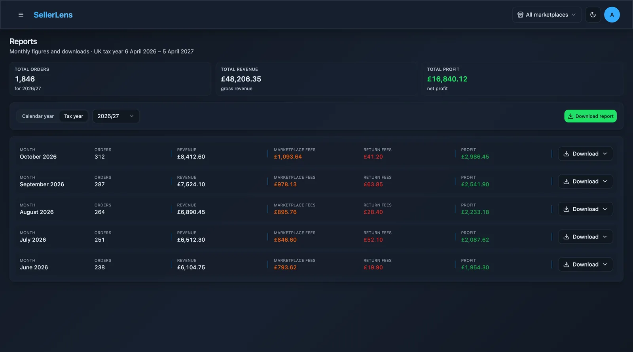Click July return fees £52.10
The width and height of the screenshot is (633, 352).
tap(373, 240)
